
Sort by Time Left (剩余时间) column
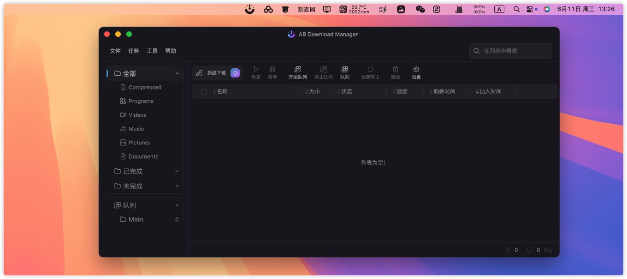(442, 91)
